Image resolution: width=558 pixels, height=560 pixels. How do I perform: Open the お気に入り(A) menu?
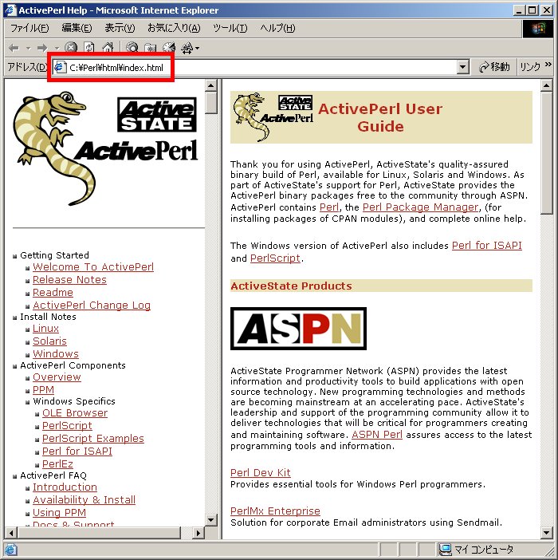(x=174, y=28)
